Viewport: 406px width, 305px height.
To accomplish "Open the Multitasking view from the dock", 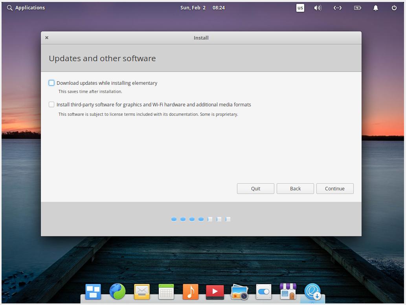I will point(93,292).
